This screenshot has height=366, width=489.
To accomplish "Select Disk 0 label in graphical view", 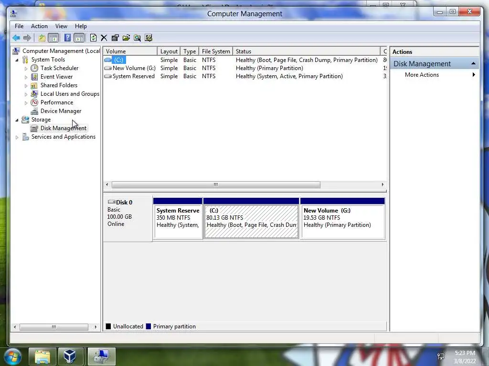I will (x=124, y=202).
